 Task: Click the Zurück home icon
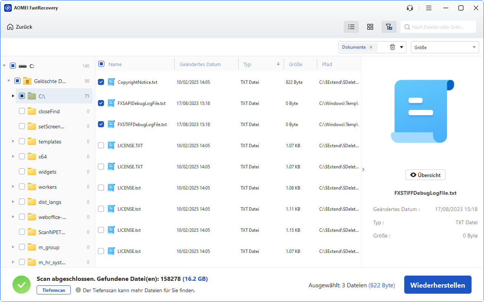point(10,27)
